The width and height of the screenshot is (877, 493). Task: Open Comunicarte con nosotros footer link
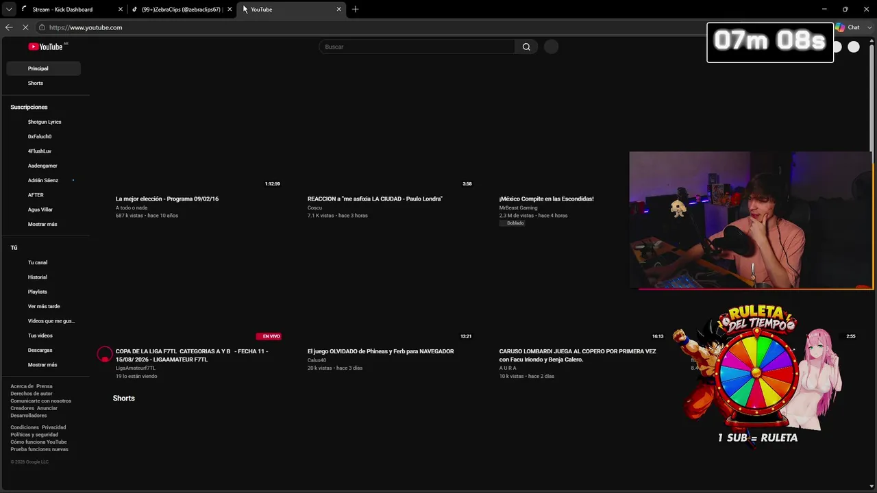pos(40,401)
